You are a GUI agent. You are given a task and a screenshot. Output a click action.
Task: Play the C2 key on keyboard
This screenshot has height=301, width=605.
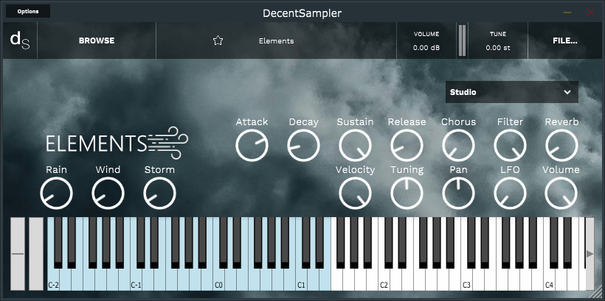tap(384, 280)
